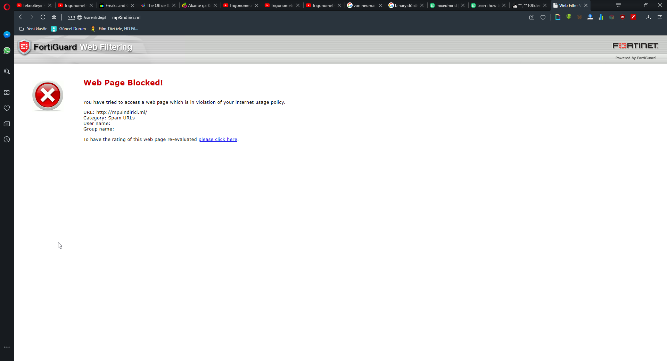The width and height of the screenshot is (667, 361).
Task: Open the 'Güncel Durum' bookmark
Action: pyautogui.click(x=69, y=29)
